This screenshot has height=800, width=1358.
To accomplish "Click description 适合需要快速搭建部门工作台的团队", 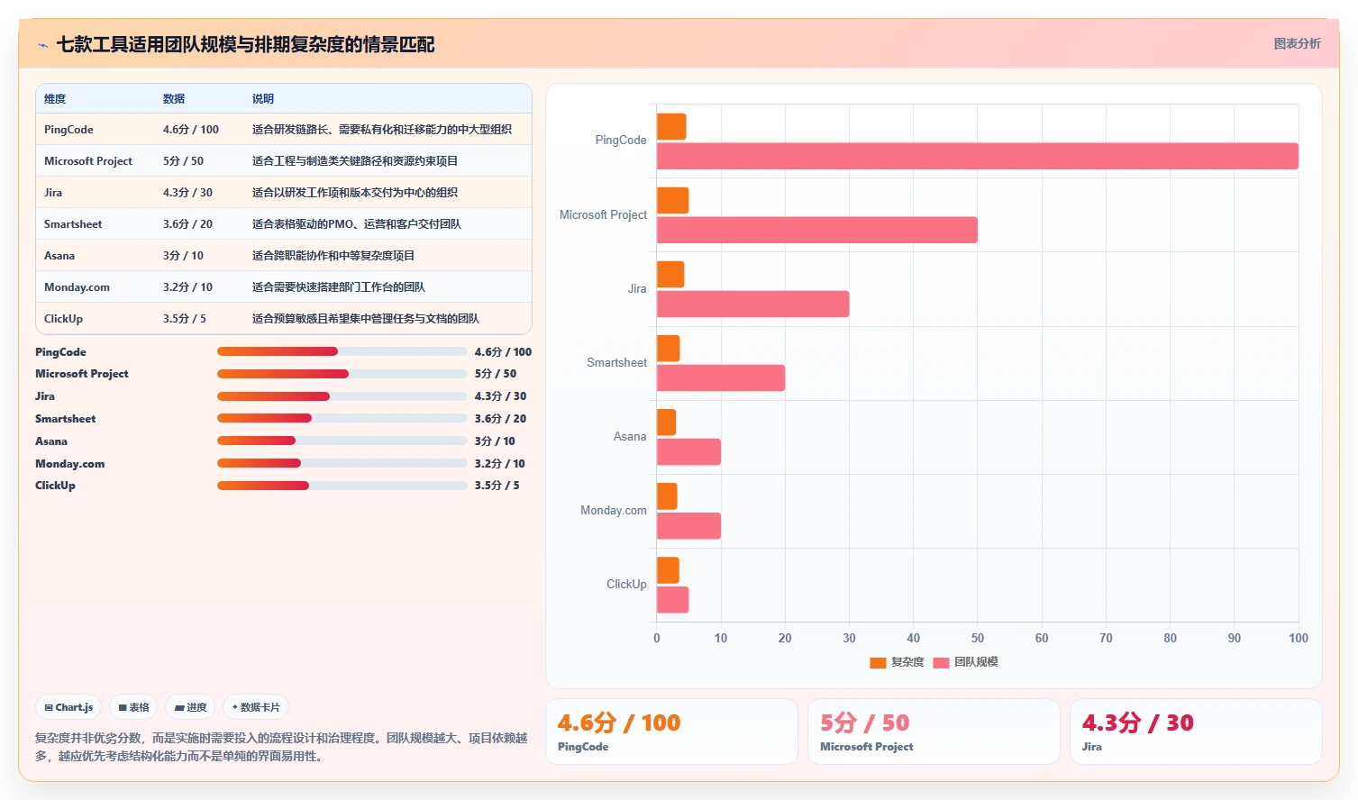I will click(x=339, y=287).
